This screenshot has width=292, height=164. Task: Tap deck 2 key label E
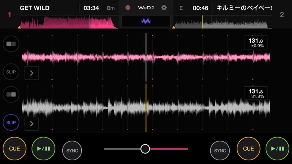pyautogui.click(x=181, y=8)
